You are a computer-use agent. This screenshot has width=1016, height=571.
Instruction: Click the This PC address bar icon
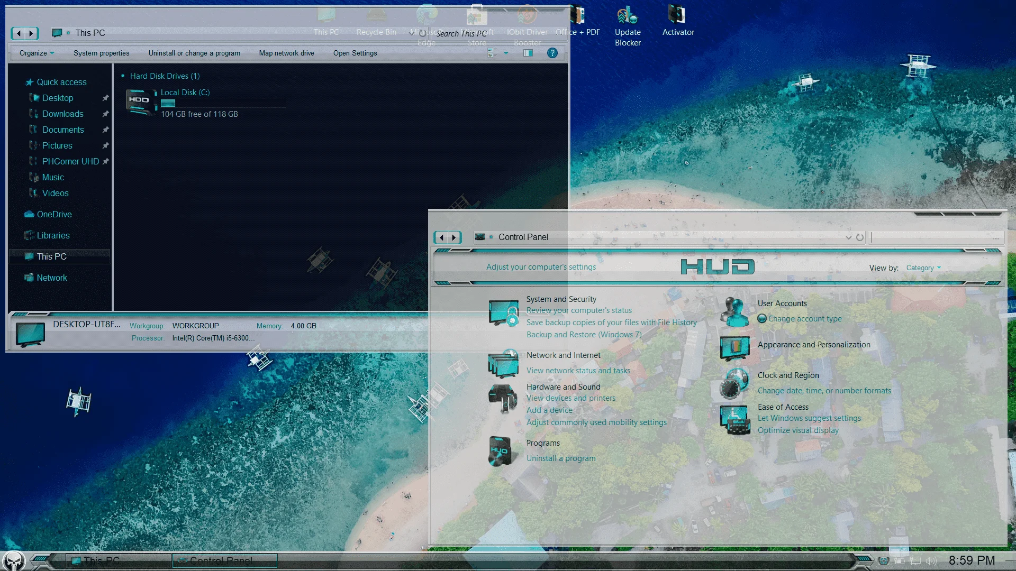57,33
